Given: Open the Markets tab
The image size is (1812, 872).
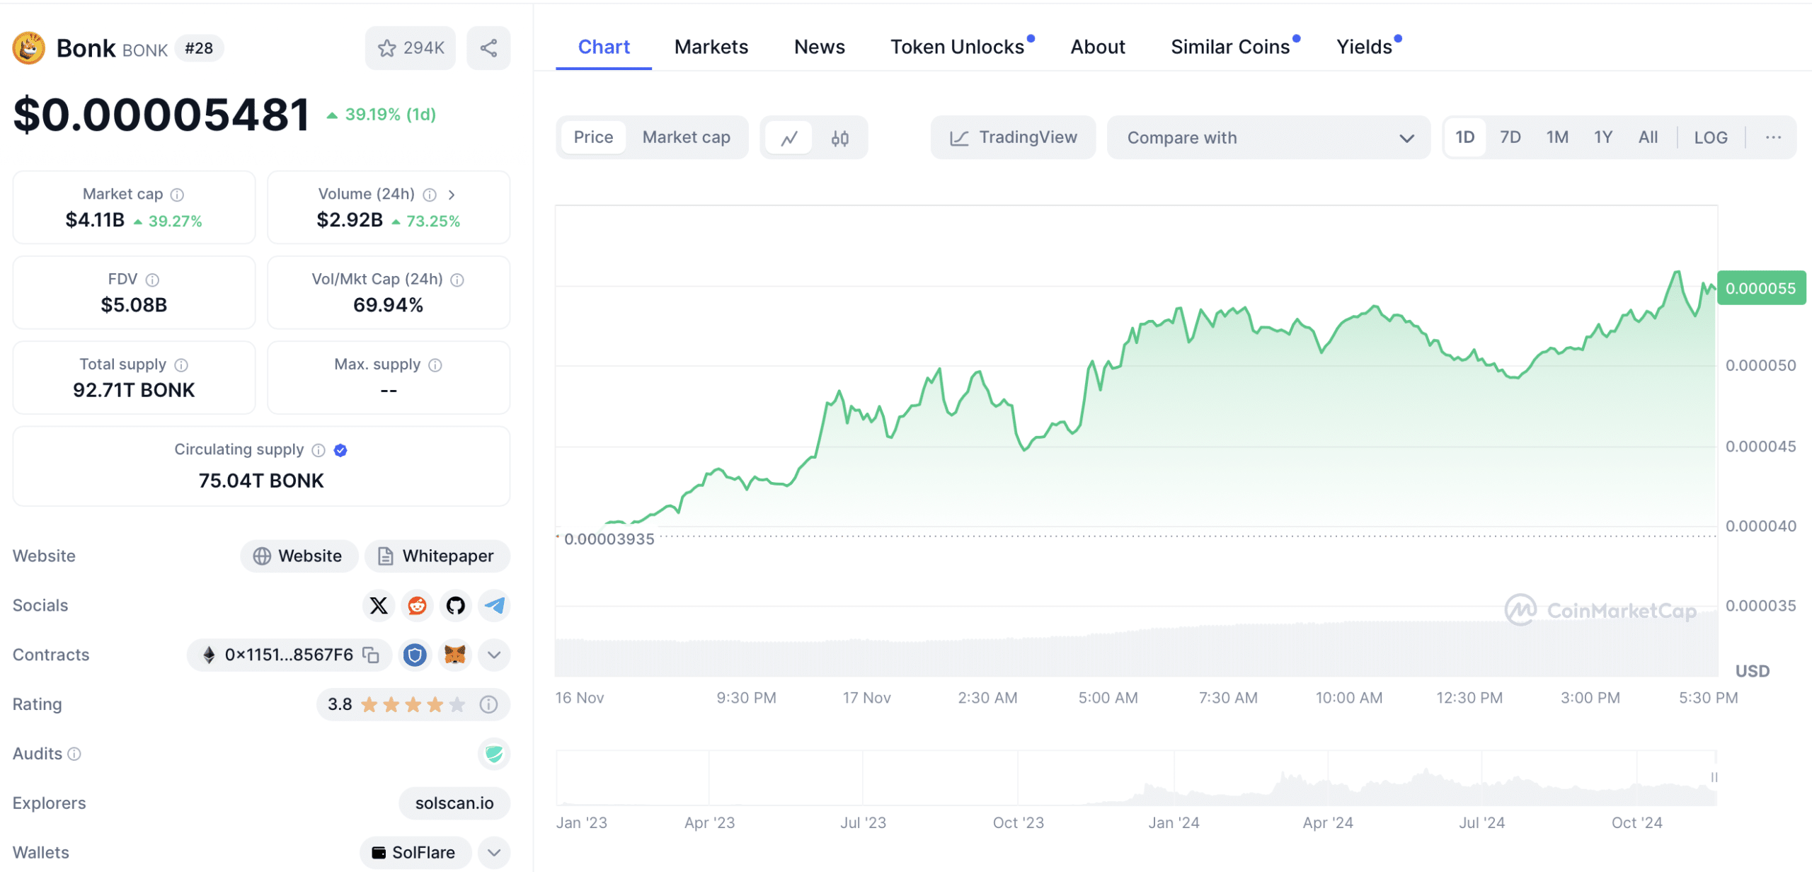Looking at the screenshot, I should tap(711, 47).
